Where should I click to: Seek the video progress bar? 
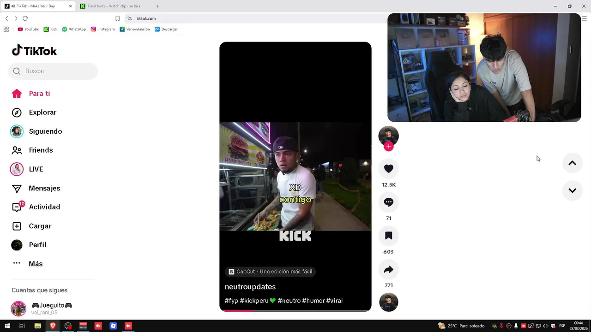tap(295, 310)
